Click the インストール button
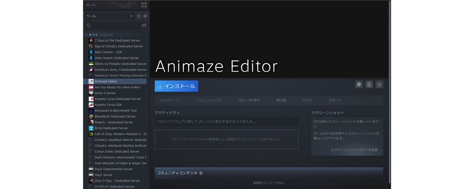 point(176,86)
